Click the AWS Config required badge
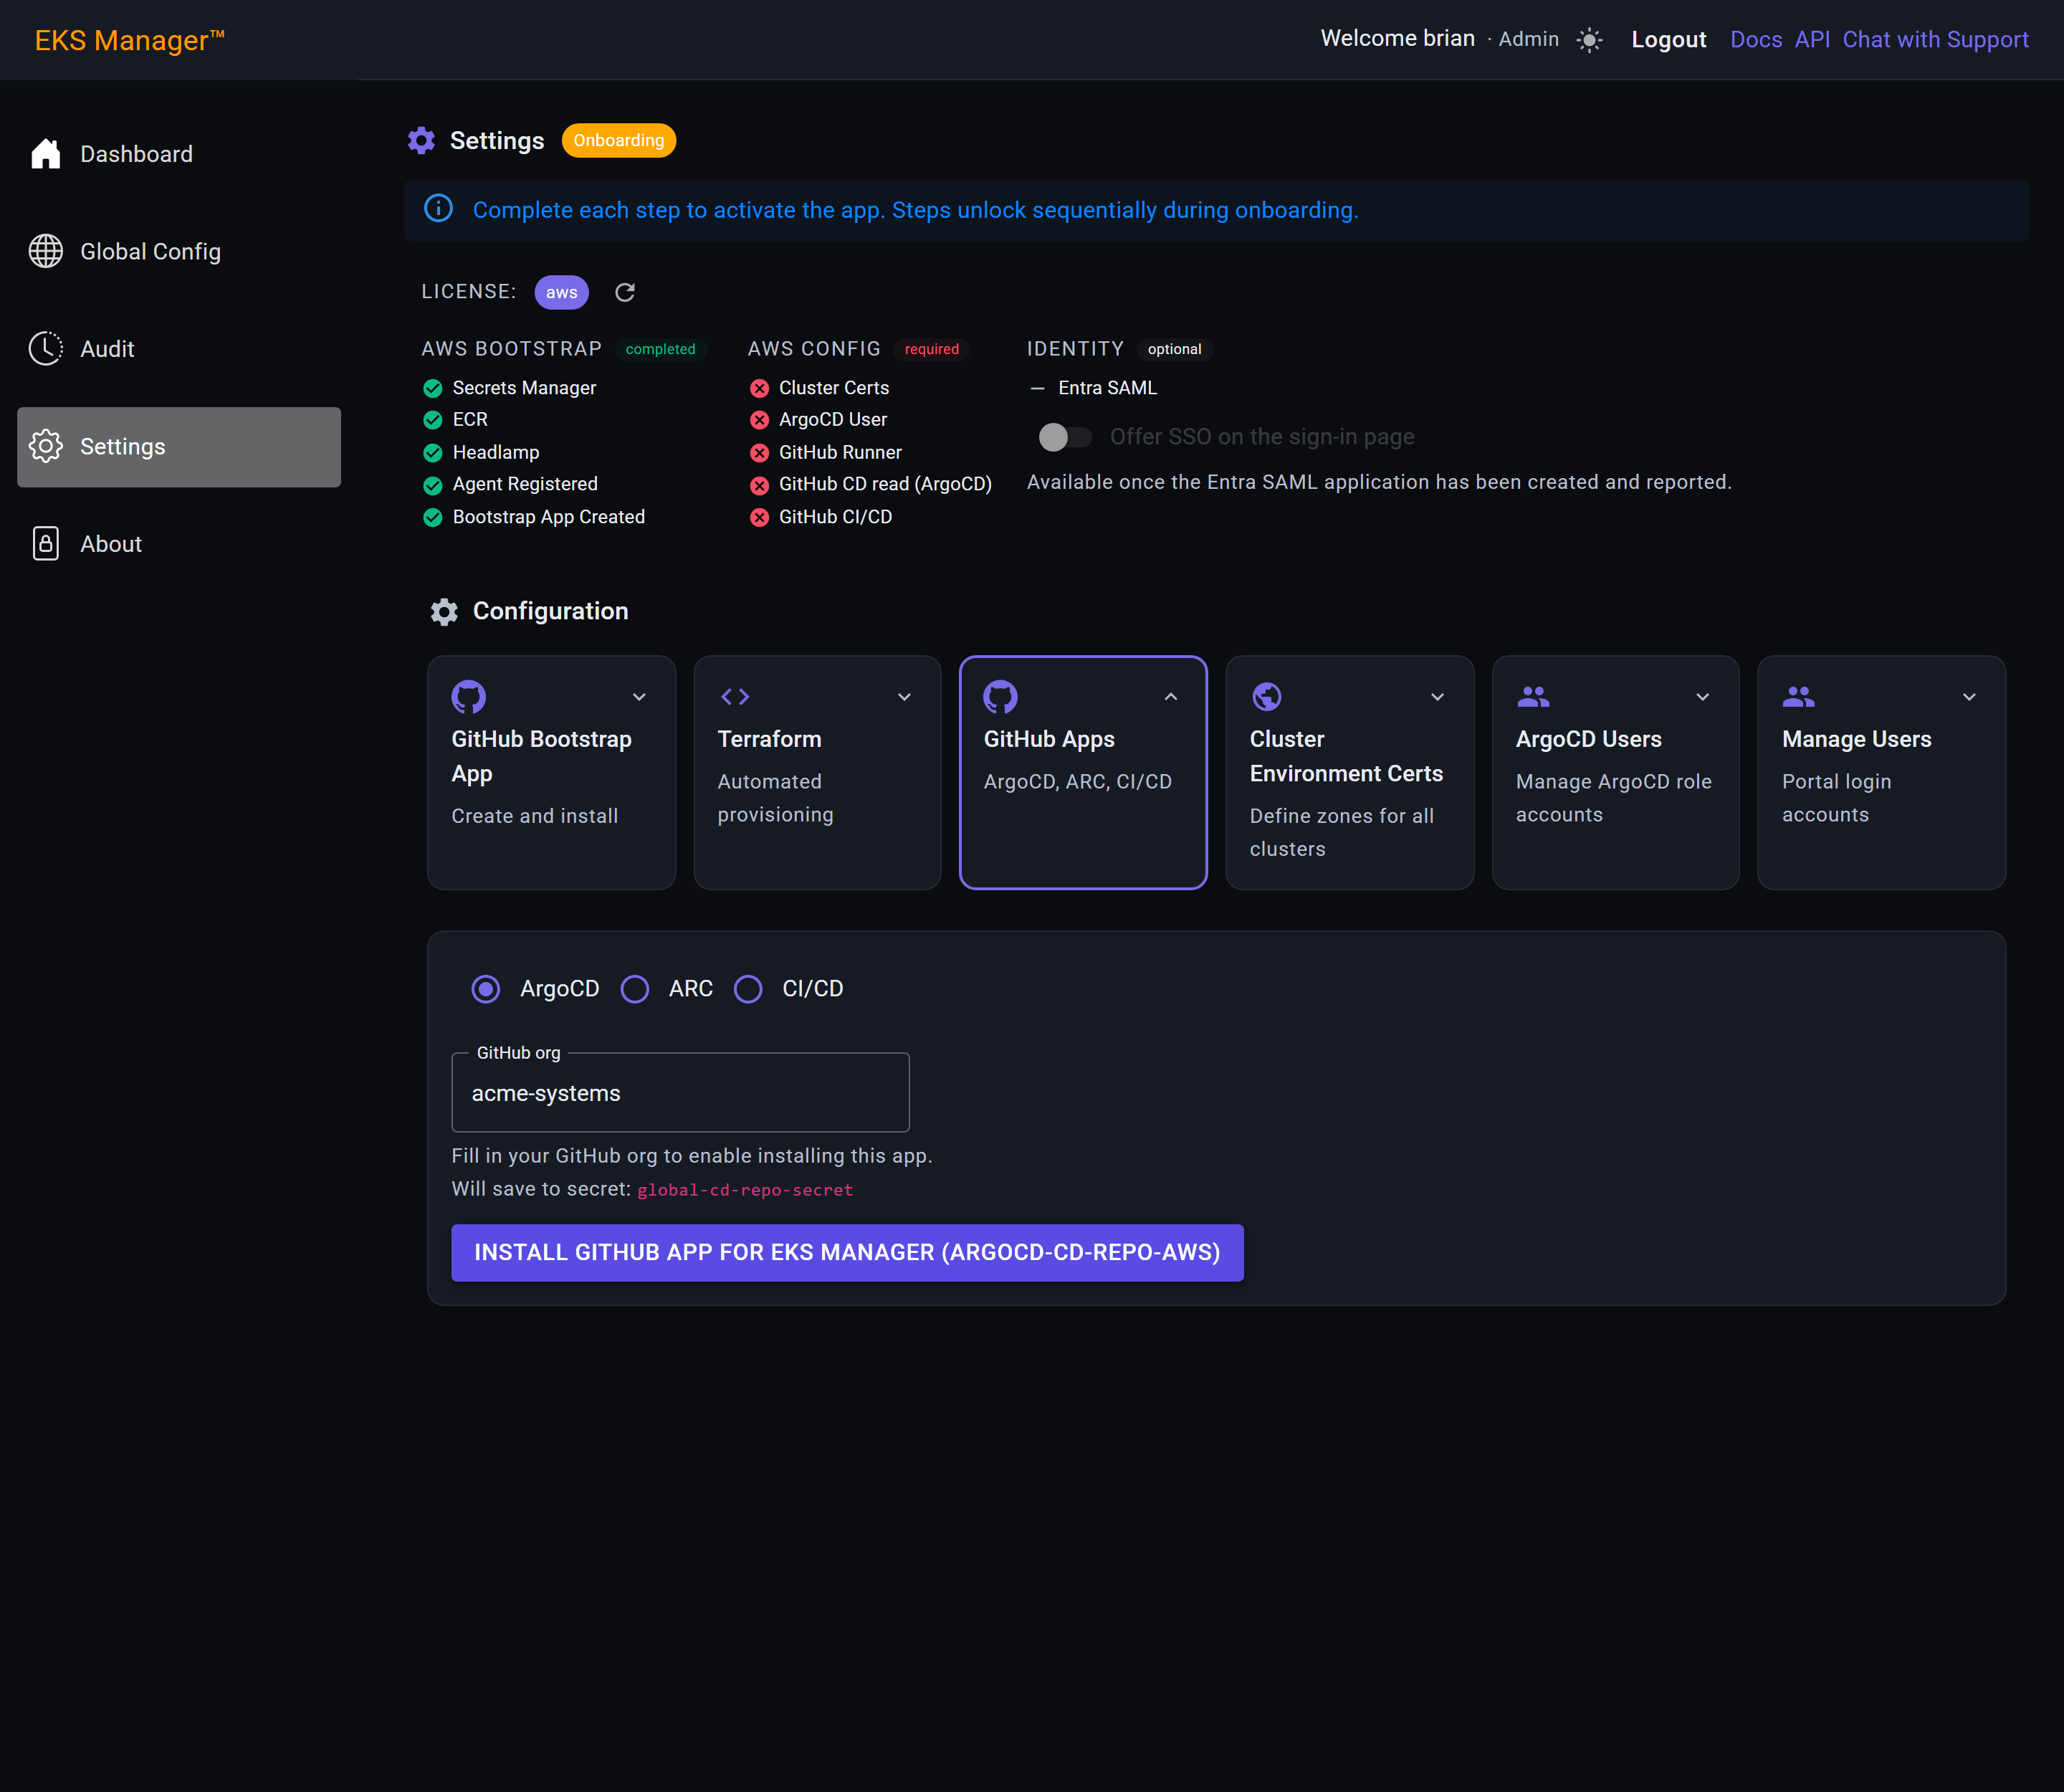This screenshot has height=1792, width=2064. point(931,349)
